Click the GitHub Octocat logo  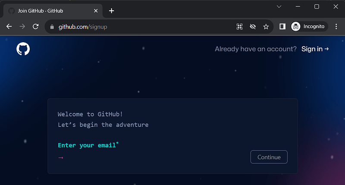pyautogui.click(x=23, y=49)
